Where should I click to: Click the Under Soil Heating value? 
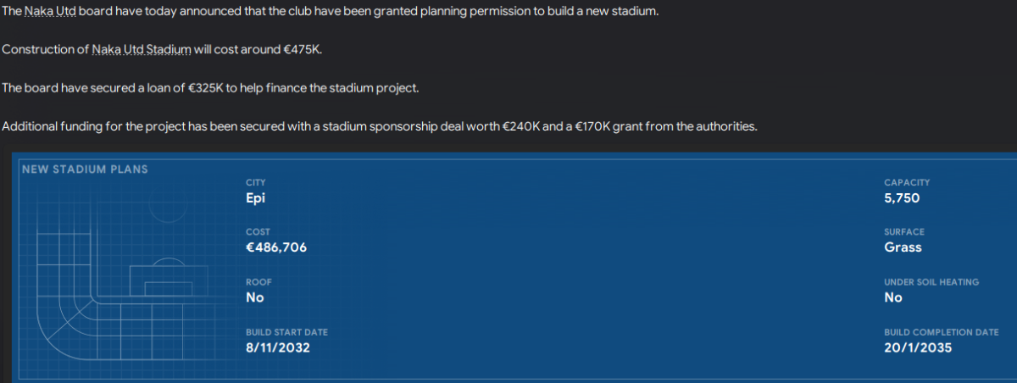click(x=893, y=297)
